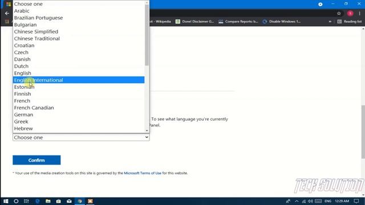The image size is (365, 205).
Task: Pick Chinese Traditional from the list
Action: [79, 39]
